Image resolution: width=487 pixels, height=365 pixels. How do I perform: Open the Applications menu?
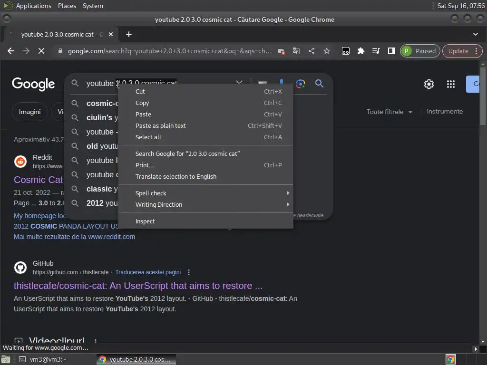pyautogui.click(x=34, y=6)
